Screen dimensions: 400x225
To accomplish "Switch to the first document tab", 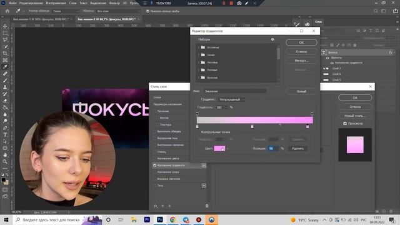I will click(x=41, y=19).
